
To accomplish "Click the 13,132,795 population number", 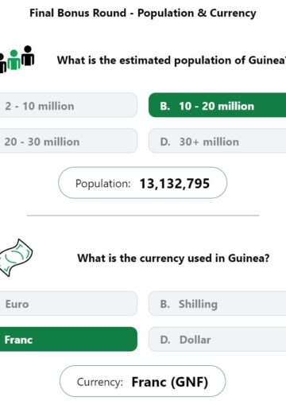I will tap(175, 184).
